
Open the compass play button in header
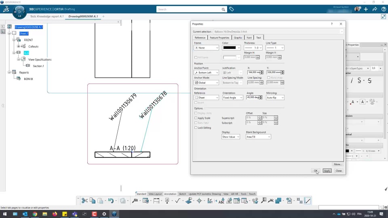[19, 12]
